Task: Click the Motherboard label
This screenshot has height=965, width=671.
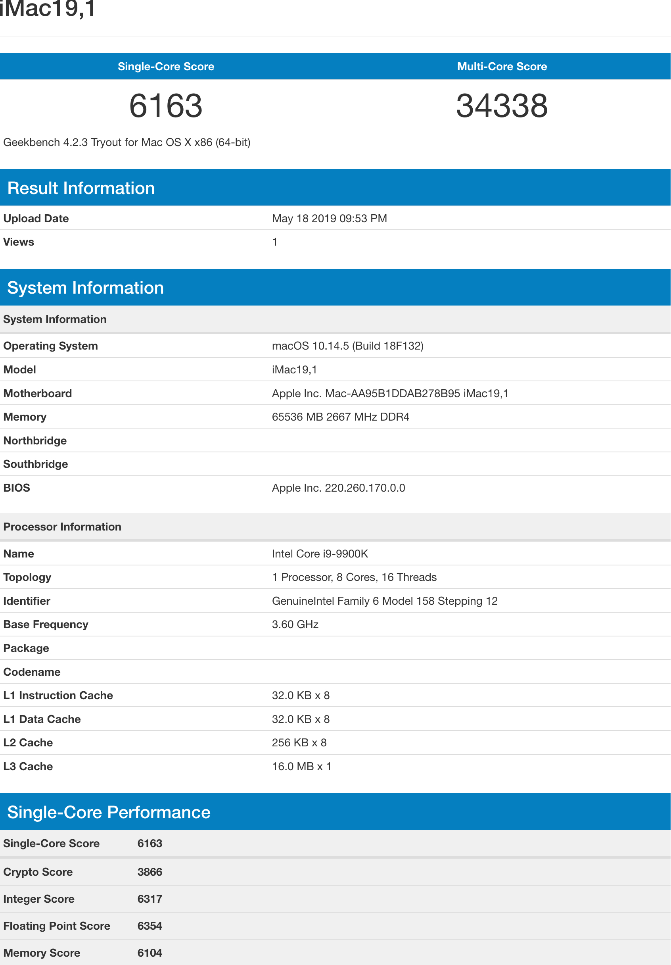Action: [38, 393]
